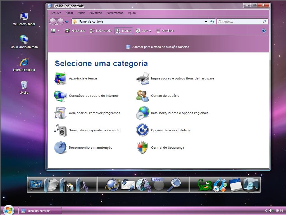Click the calendar icon in the dock
The height and width of the screenshot is (215, 286).
(x=236, y=185)
